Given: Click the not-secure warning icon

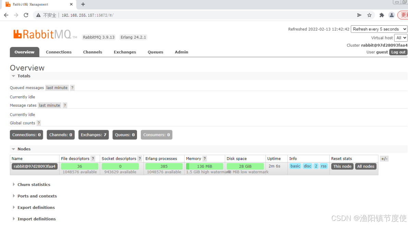Looking at the screenshot, I should [38, 15].
